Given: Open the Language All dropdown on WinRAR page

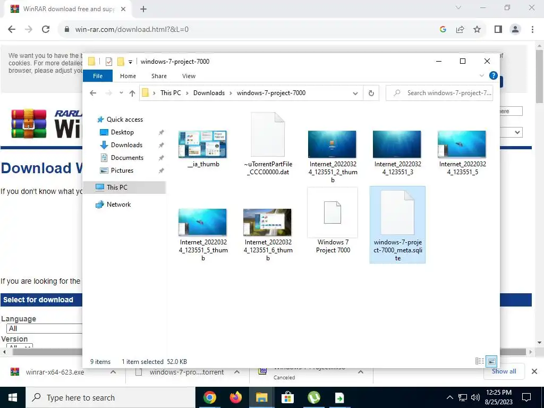Looking at the screenshot, I should click(x=44, y=328).
